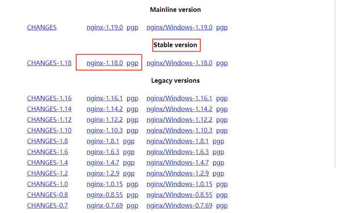Image resolution: width=337 pixels, height=213 pixels.
Task: Open pgp signature for nginx/Windows-1.8.1
Action: 218,142
